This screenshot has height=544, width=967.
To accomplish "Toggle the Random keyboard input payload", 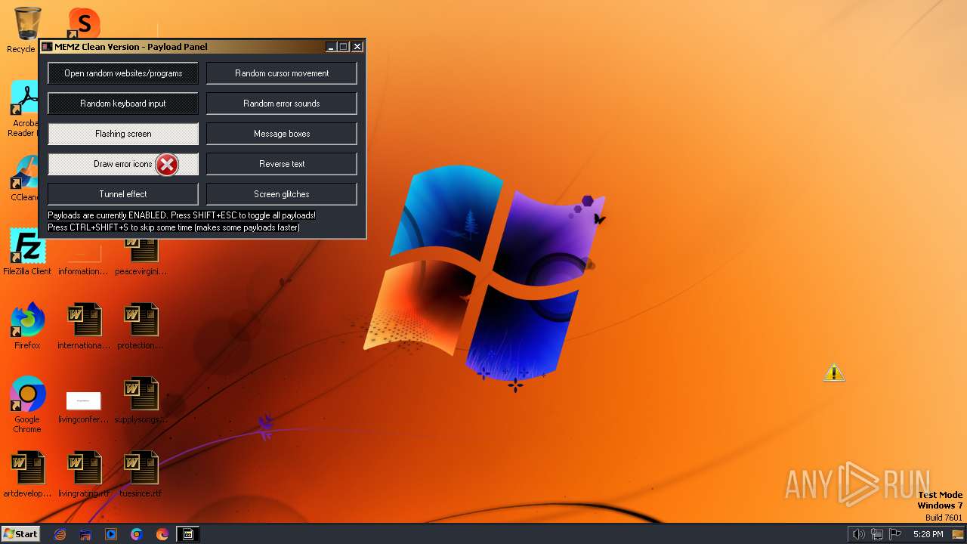I will point(123,104).
